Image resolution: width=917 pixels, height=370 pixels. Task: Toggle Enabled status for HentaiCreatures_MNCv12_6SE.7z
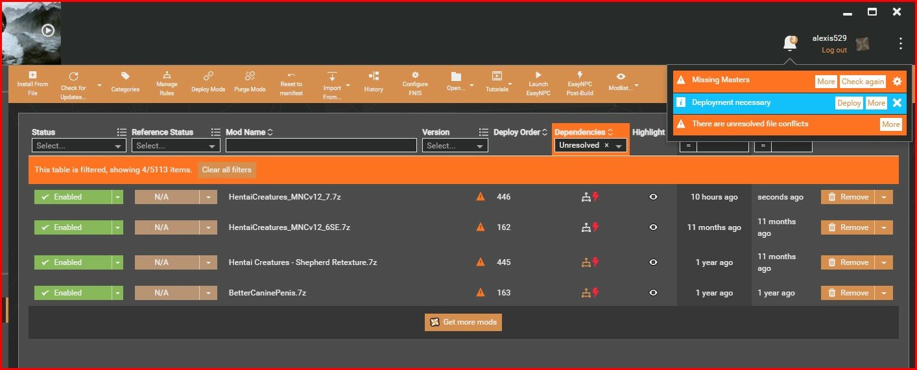[x=73, y=227]
